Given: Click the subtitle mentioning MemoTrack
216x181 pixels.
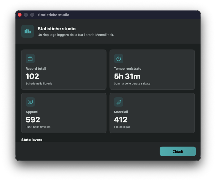Looking at the screenshot, I should 76,35.
